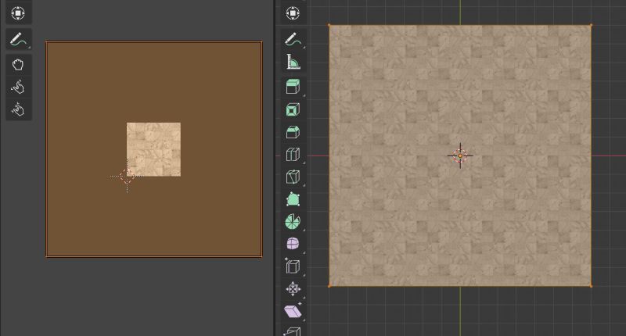Image resolution: width=626 pixels, height=336 pixels.
Task: Select the Annotate tool in the UV editor toolbar
Action: point(18,39)
